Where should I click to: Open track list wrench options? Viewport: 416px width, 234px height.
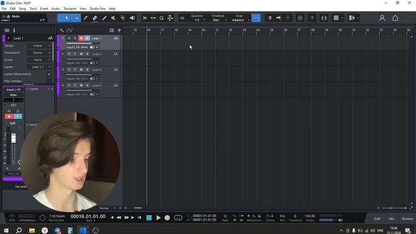[x=62, y=31]
